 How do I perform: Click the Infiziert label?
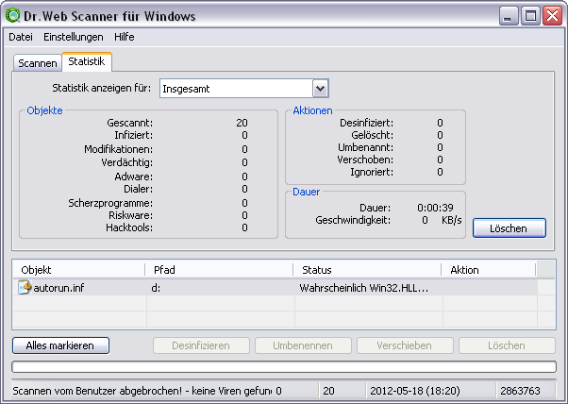134,135
